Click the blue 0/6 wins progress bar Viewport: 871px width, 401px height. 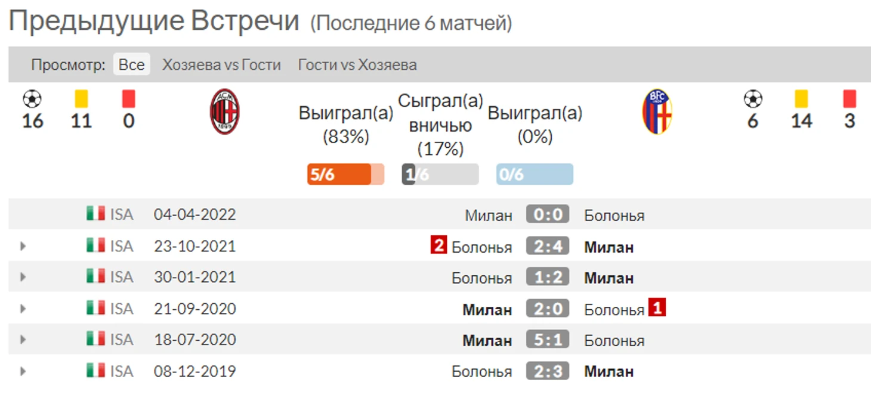coord(535,175)
